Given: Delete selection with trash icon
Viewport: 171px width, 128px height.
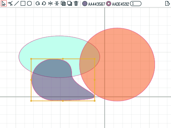Looking at the screenshot, I should tap(76, 4).
